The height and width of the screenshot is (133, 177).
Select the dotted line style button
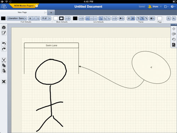pos(96,18)
